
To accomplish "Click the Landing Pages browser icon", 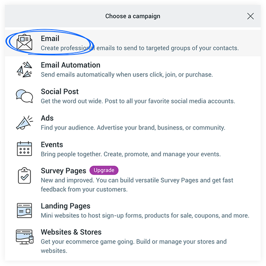I will (x=24, y=211).
